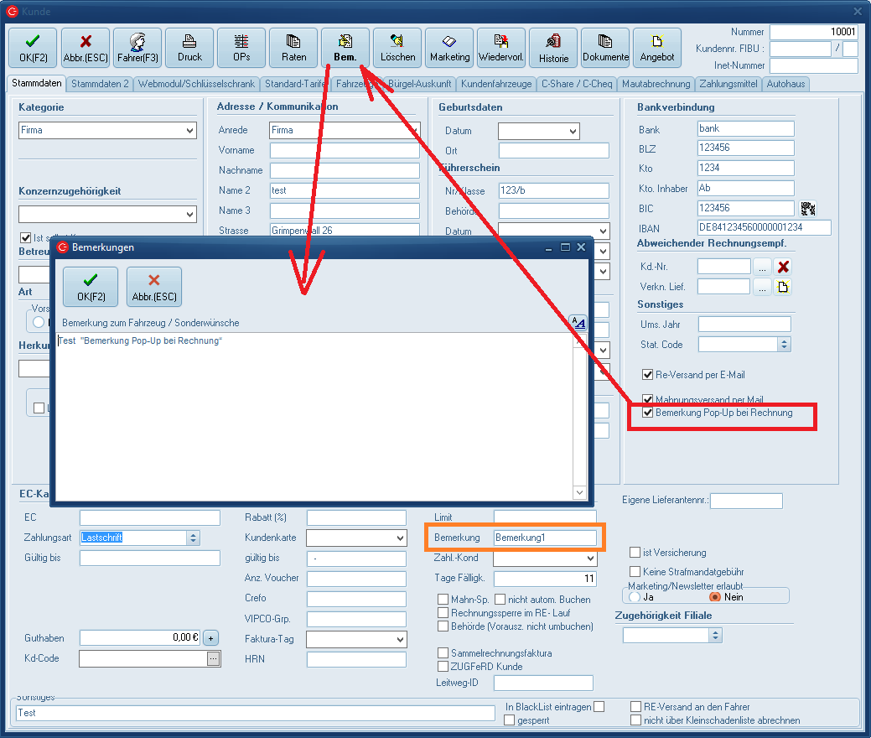Uncheck Bemerkung Pop-Up bei Rechnung

point(648,413)
